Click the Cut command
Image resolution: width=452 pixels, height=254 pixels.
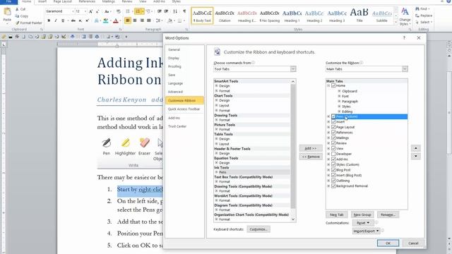pyautogui.click(x=20, y=9)
